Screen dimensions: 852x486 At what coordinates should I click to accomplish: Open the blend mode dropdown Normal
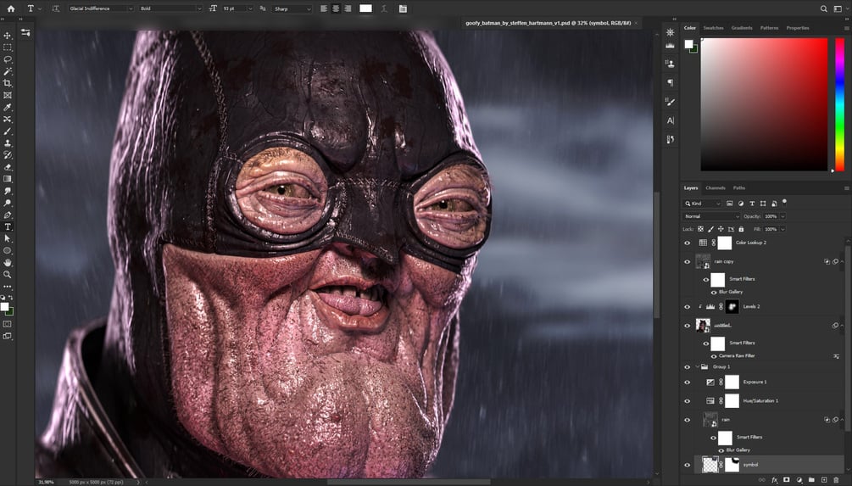[x=710, y=216]
